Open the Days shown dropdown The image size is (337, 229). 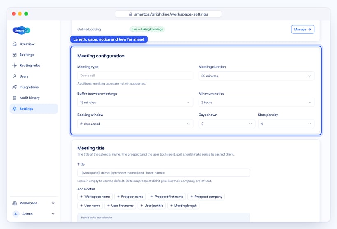(226, 124)
